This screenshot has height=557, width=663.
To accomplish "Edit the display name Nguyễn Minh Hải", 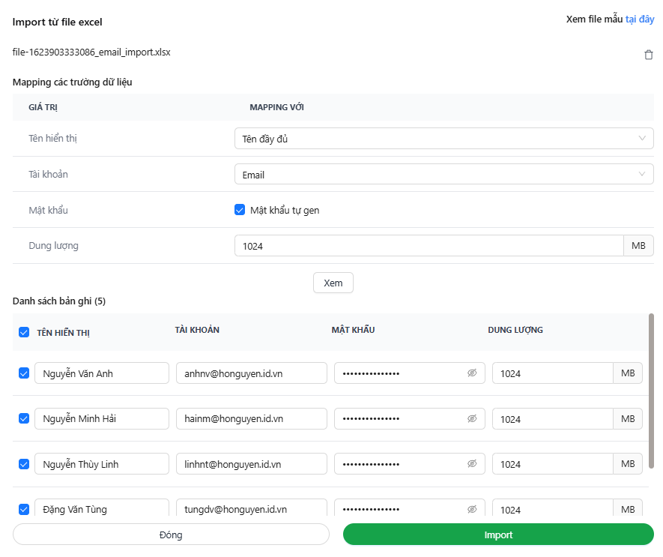I will click(x=102, y=418).
